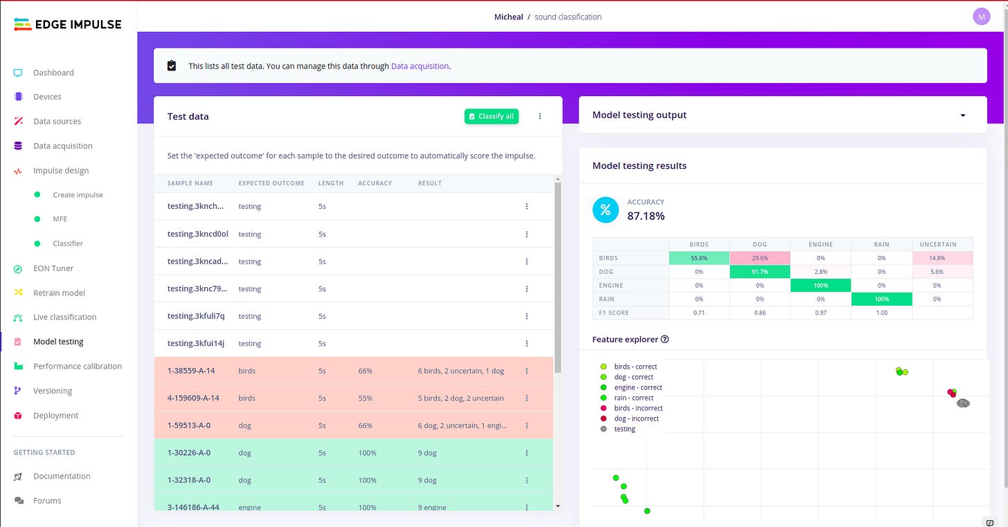Image resolution: width=1008 pixels, height=527 pixels.
Task: Open the Test data kebab menu
Action: (x=540, y=116)
